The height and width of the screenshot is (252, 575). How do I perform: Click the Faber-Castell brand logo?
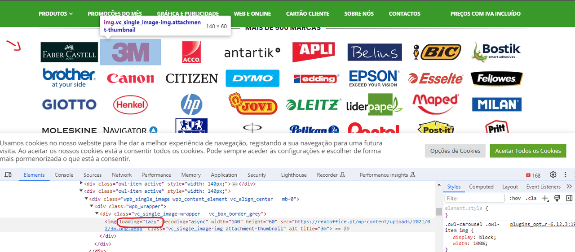(x=69, y=52)
